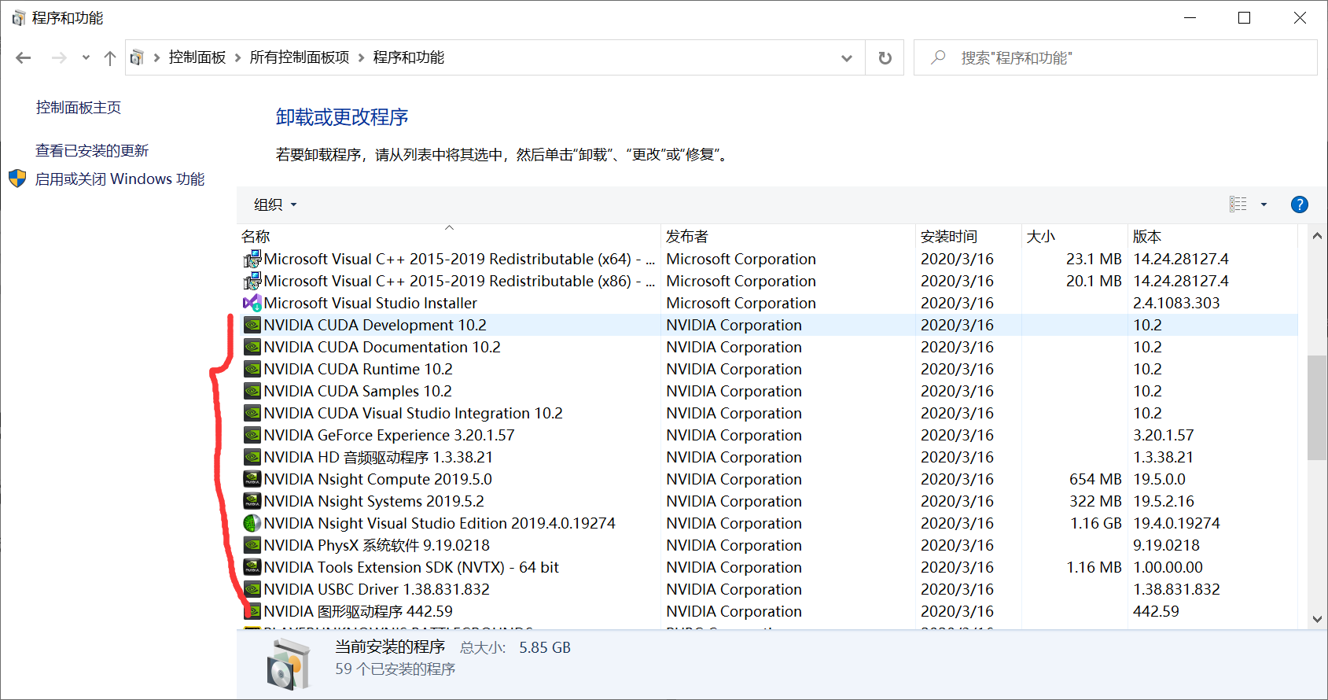Click the Microsoft Visual Studio Installer icon
This screenshot has height=700, width=1328.
click(x=252, y=303)
